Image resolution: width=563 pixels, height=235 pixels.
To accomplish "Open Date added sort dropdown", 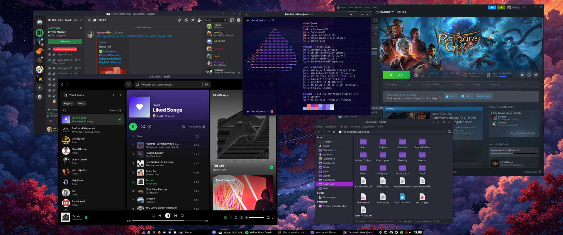I will 197,127.
